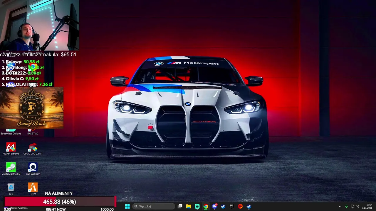Select the FACEIT AC shortcut label
Screen dimensions: 376x211
(33, 134)
